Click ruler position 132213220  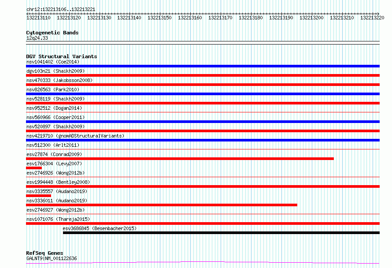[372, 18]
